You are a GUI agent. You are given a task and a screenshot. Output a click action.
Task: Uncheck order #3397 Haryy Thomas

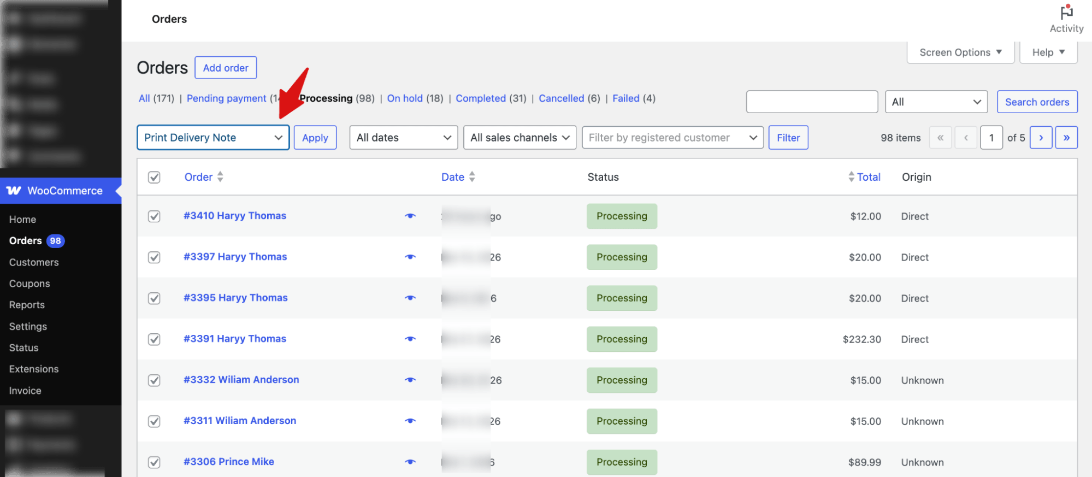tap(154, 257)
